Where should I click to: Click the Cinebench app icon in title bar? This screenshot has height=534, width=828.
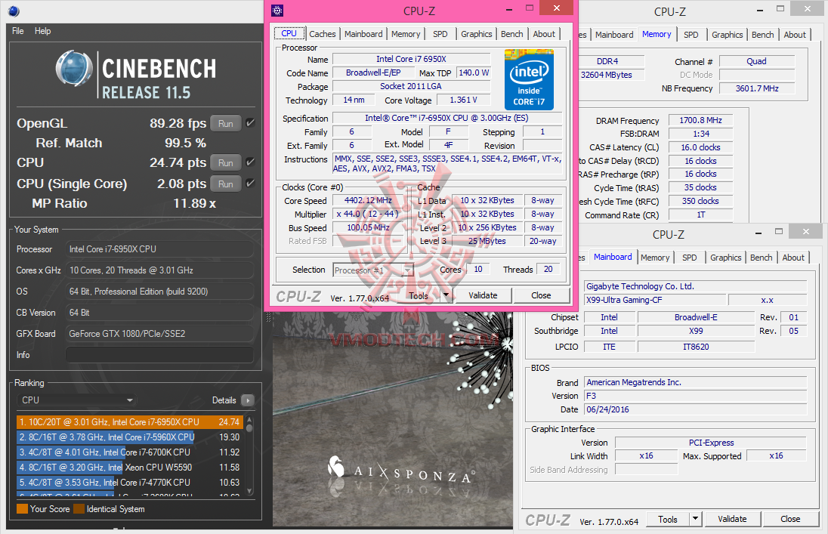click(14, 11)
